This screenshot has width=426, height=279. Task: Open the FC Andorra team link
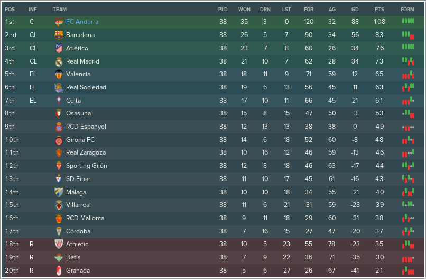pos(82,22)
